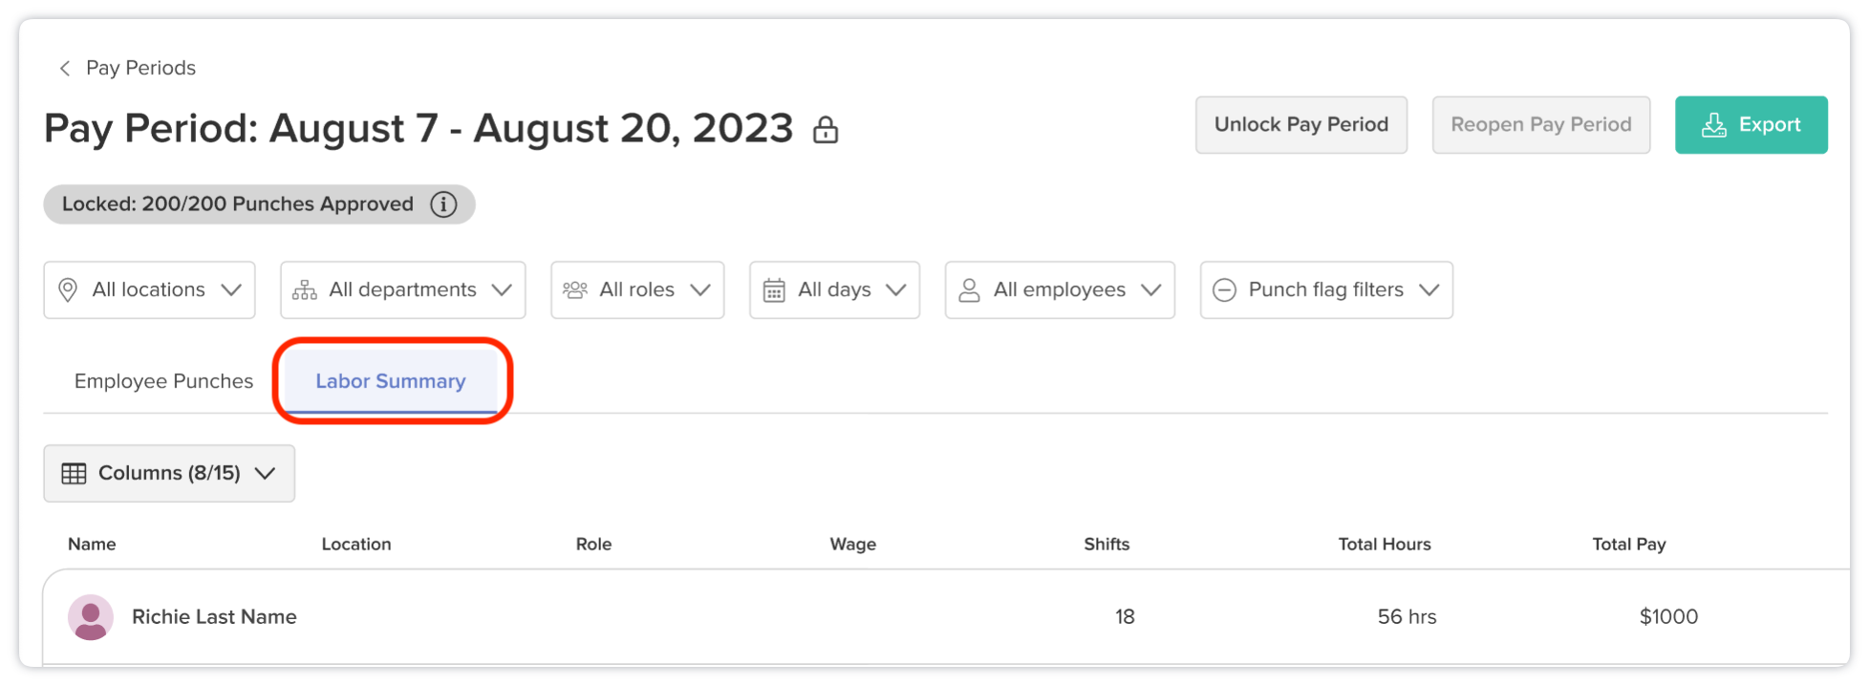1869x686 pixels.
Task: Open the All roles dropdown arrow
Action: click(700, 289)
